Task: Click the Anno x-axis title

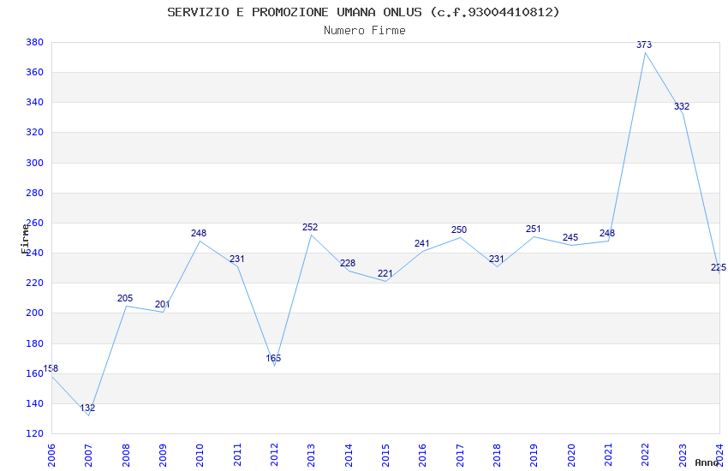Action: point(707,462)
